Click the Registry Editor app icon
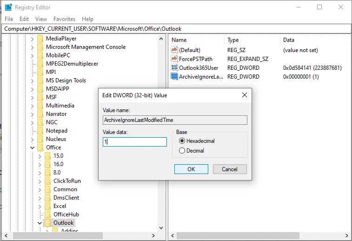This screenshot has width=352, height=241. (8, 7)
